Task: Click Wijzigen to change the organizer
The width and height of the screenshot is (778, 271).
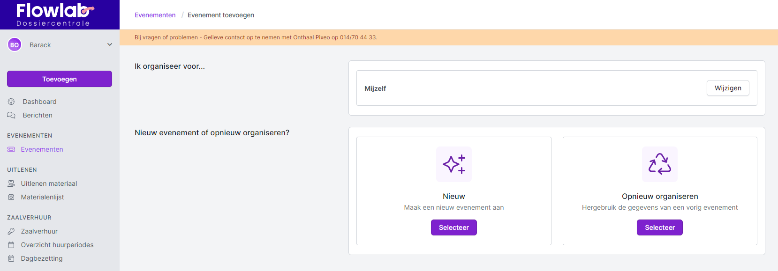Action: [727, 88]
